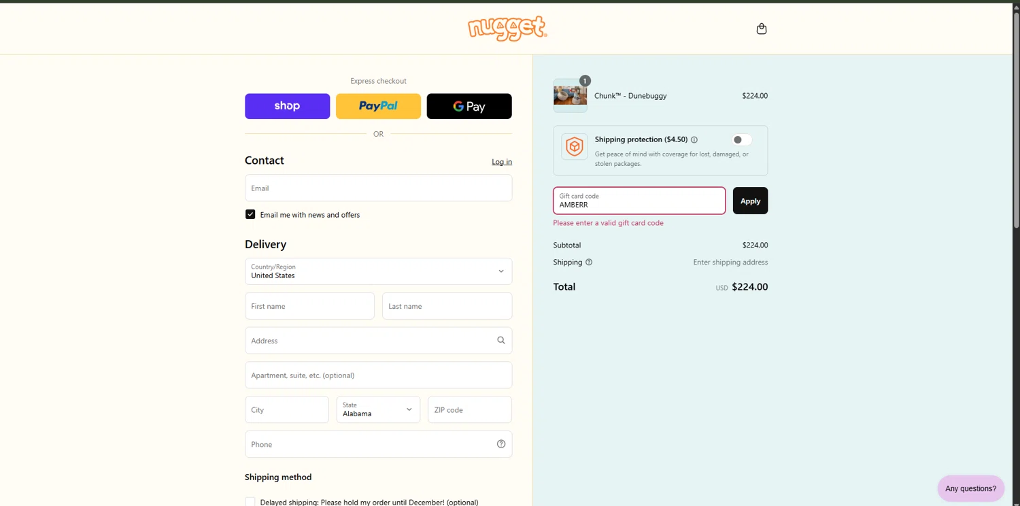Toggle the Shipping protection switch

click(x=742, y=139)
